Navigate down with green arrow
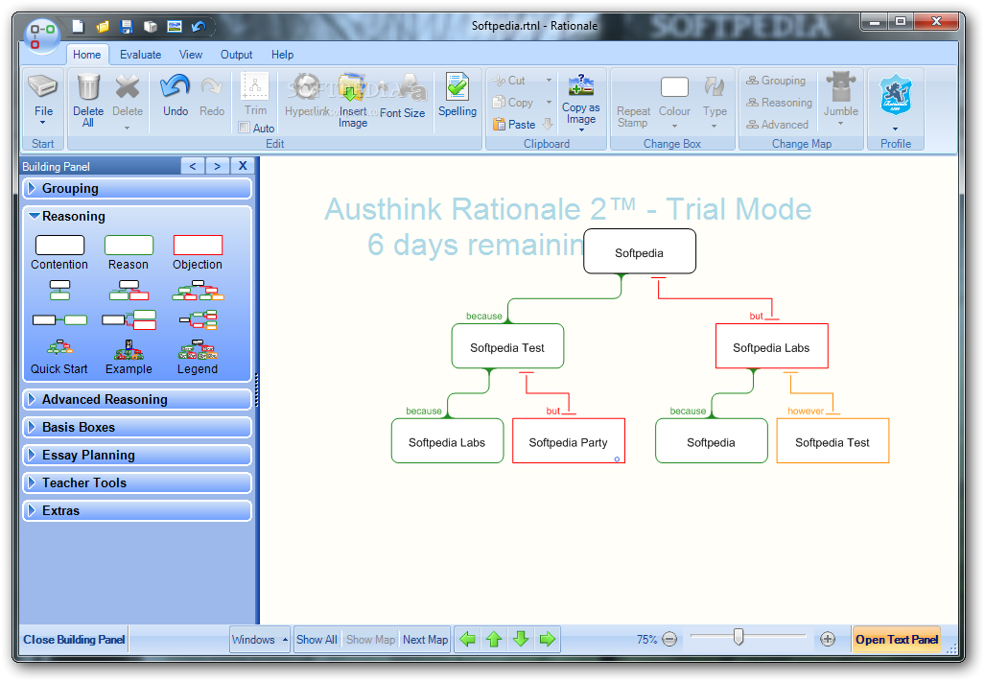985x682 pixels. click(x=521, y=639)
